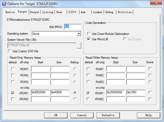This screenshot has width=164, height=122.
Task: Open the Output tab
Action: [x=35, y=12]
